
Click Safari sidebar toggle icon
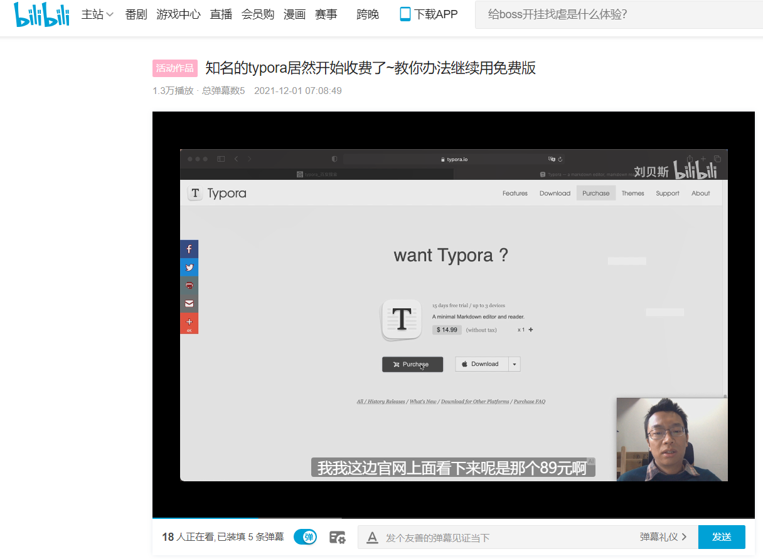pyautogui.click(x=221, y=159)
